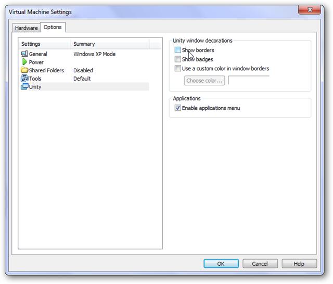Uncheck Enable applications menu
The width and height of the screenshot is (333, 284).
(178, 108)
